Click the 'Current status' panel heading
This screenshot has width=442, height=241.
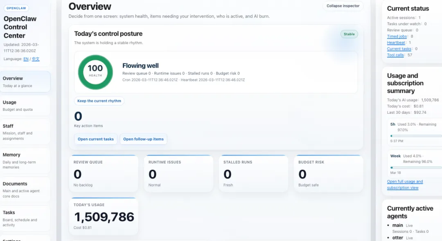(408, 9)
